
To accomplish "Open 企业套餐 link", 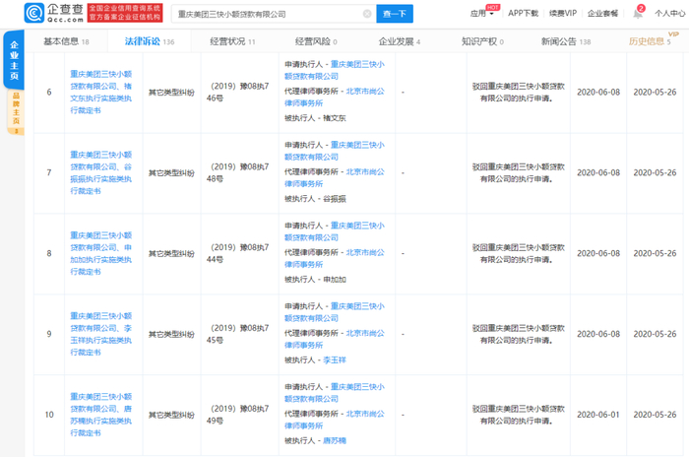I will click(602, 13).
